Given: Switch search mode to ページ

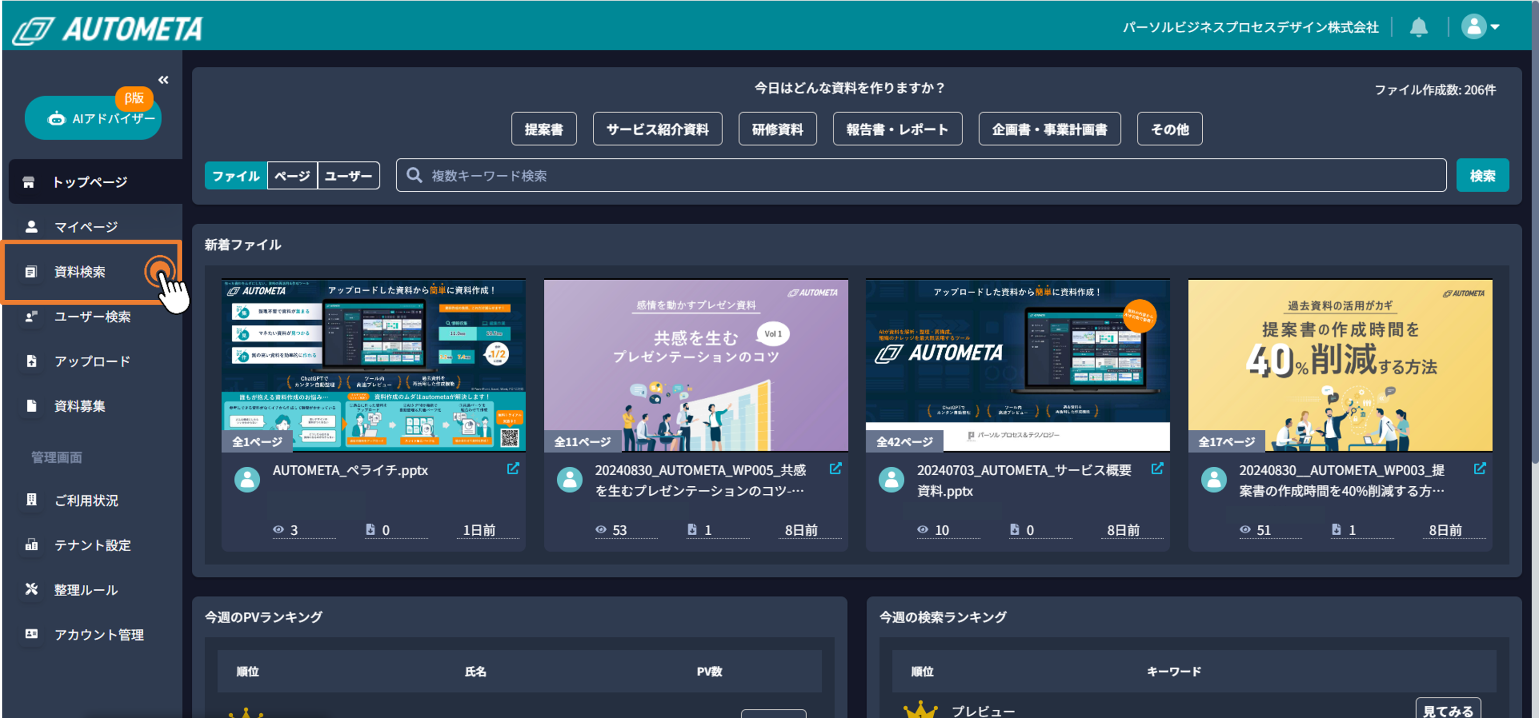Looking at the screenshot, I should pos(292,176).
